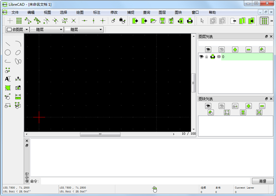276x196 pixels.
Task: Click the selection pointer arrow icon
Action: 202,21
